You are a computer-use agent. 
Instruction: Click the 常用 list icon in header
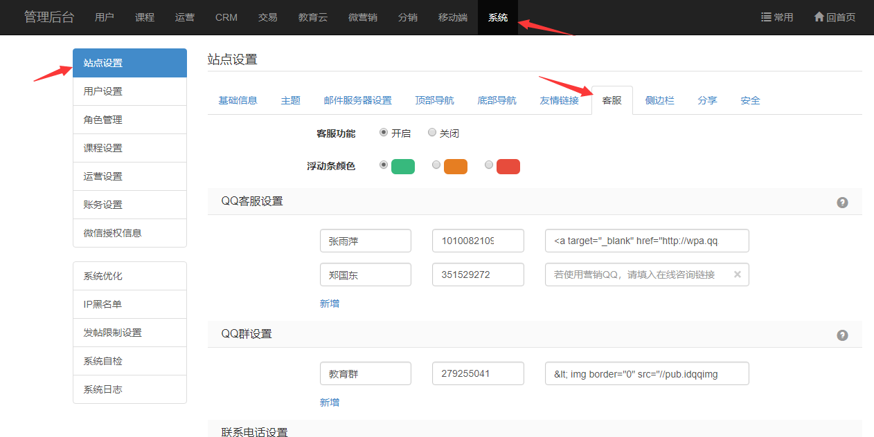767,17
